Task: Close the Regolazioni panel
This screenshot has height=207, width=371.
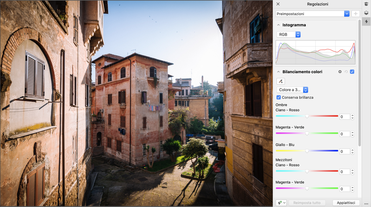Action: coord(278,4)
